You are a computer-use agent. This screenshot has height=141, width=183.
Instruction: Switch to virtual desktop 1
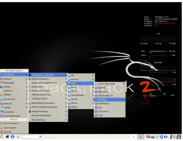[134, 137]
